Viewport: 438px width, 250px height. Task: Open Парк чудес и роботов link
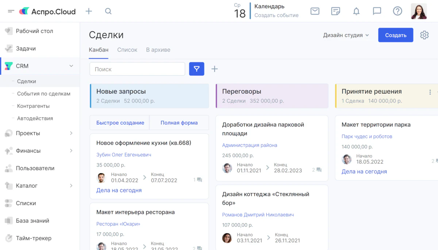click(367, 137)
